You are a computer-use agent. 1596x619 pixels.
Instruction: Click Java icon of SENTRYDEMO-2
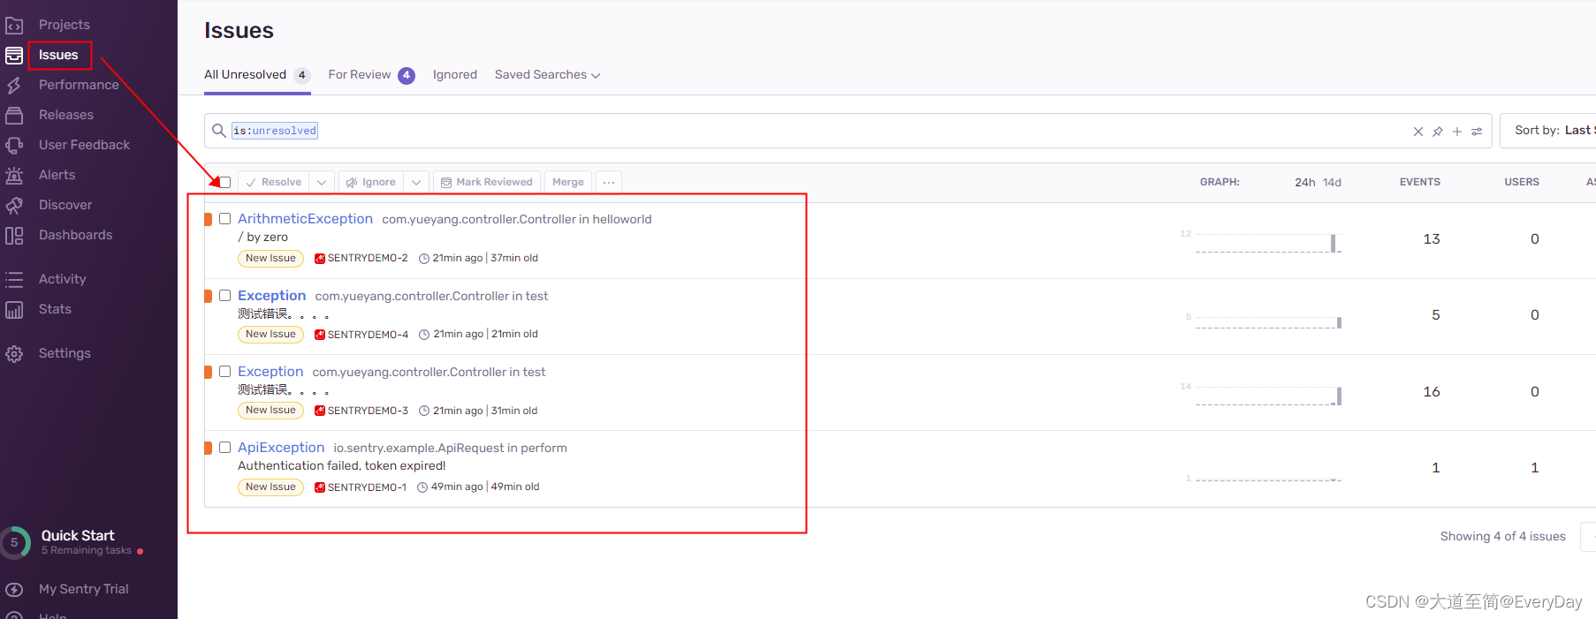coord(320,259)
